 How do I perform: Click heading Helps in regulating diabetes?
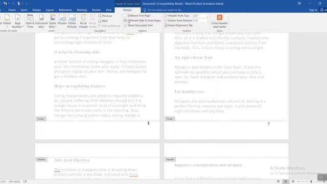click(80, 86)
